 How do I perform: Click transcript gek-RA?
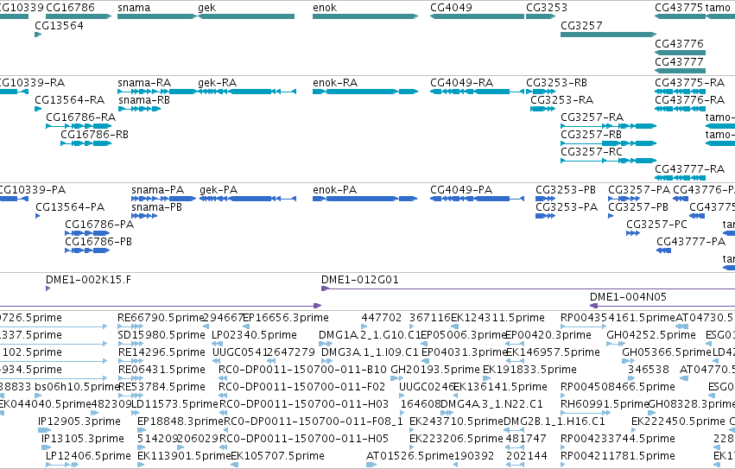tap(247, 92)
